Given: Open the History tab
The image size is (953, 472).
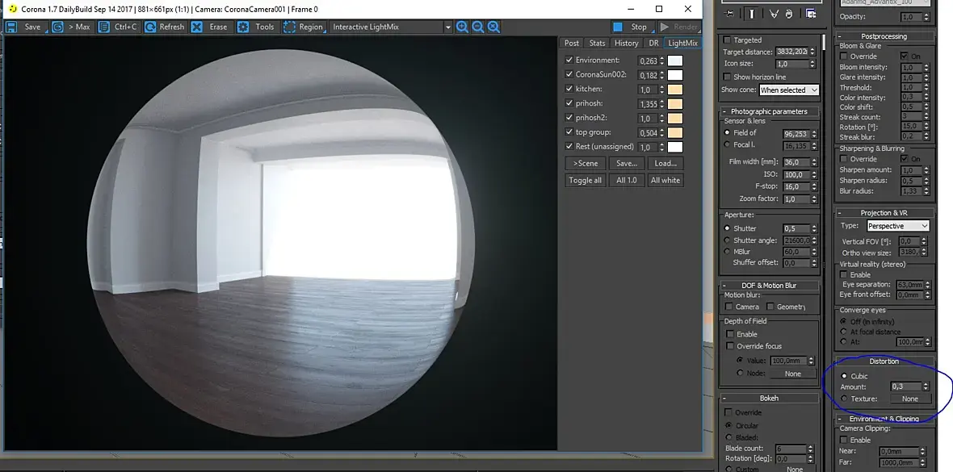Looking at the screenshot, I should [626, 43].
